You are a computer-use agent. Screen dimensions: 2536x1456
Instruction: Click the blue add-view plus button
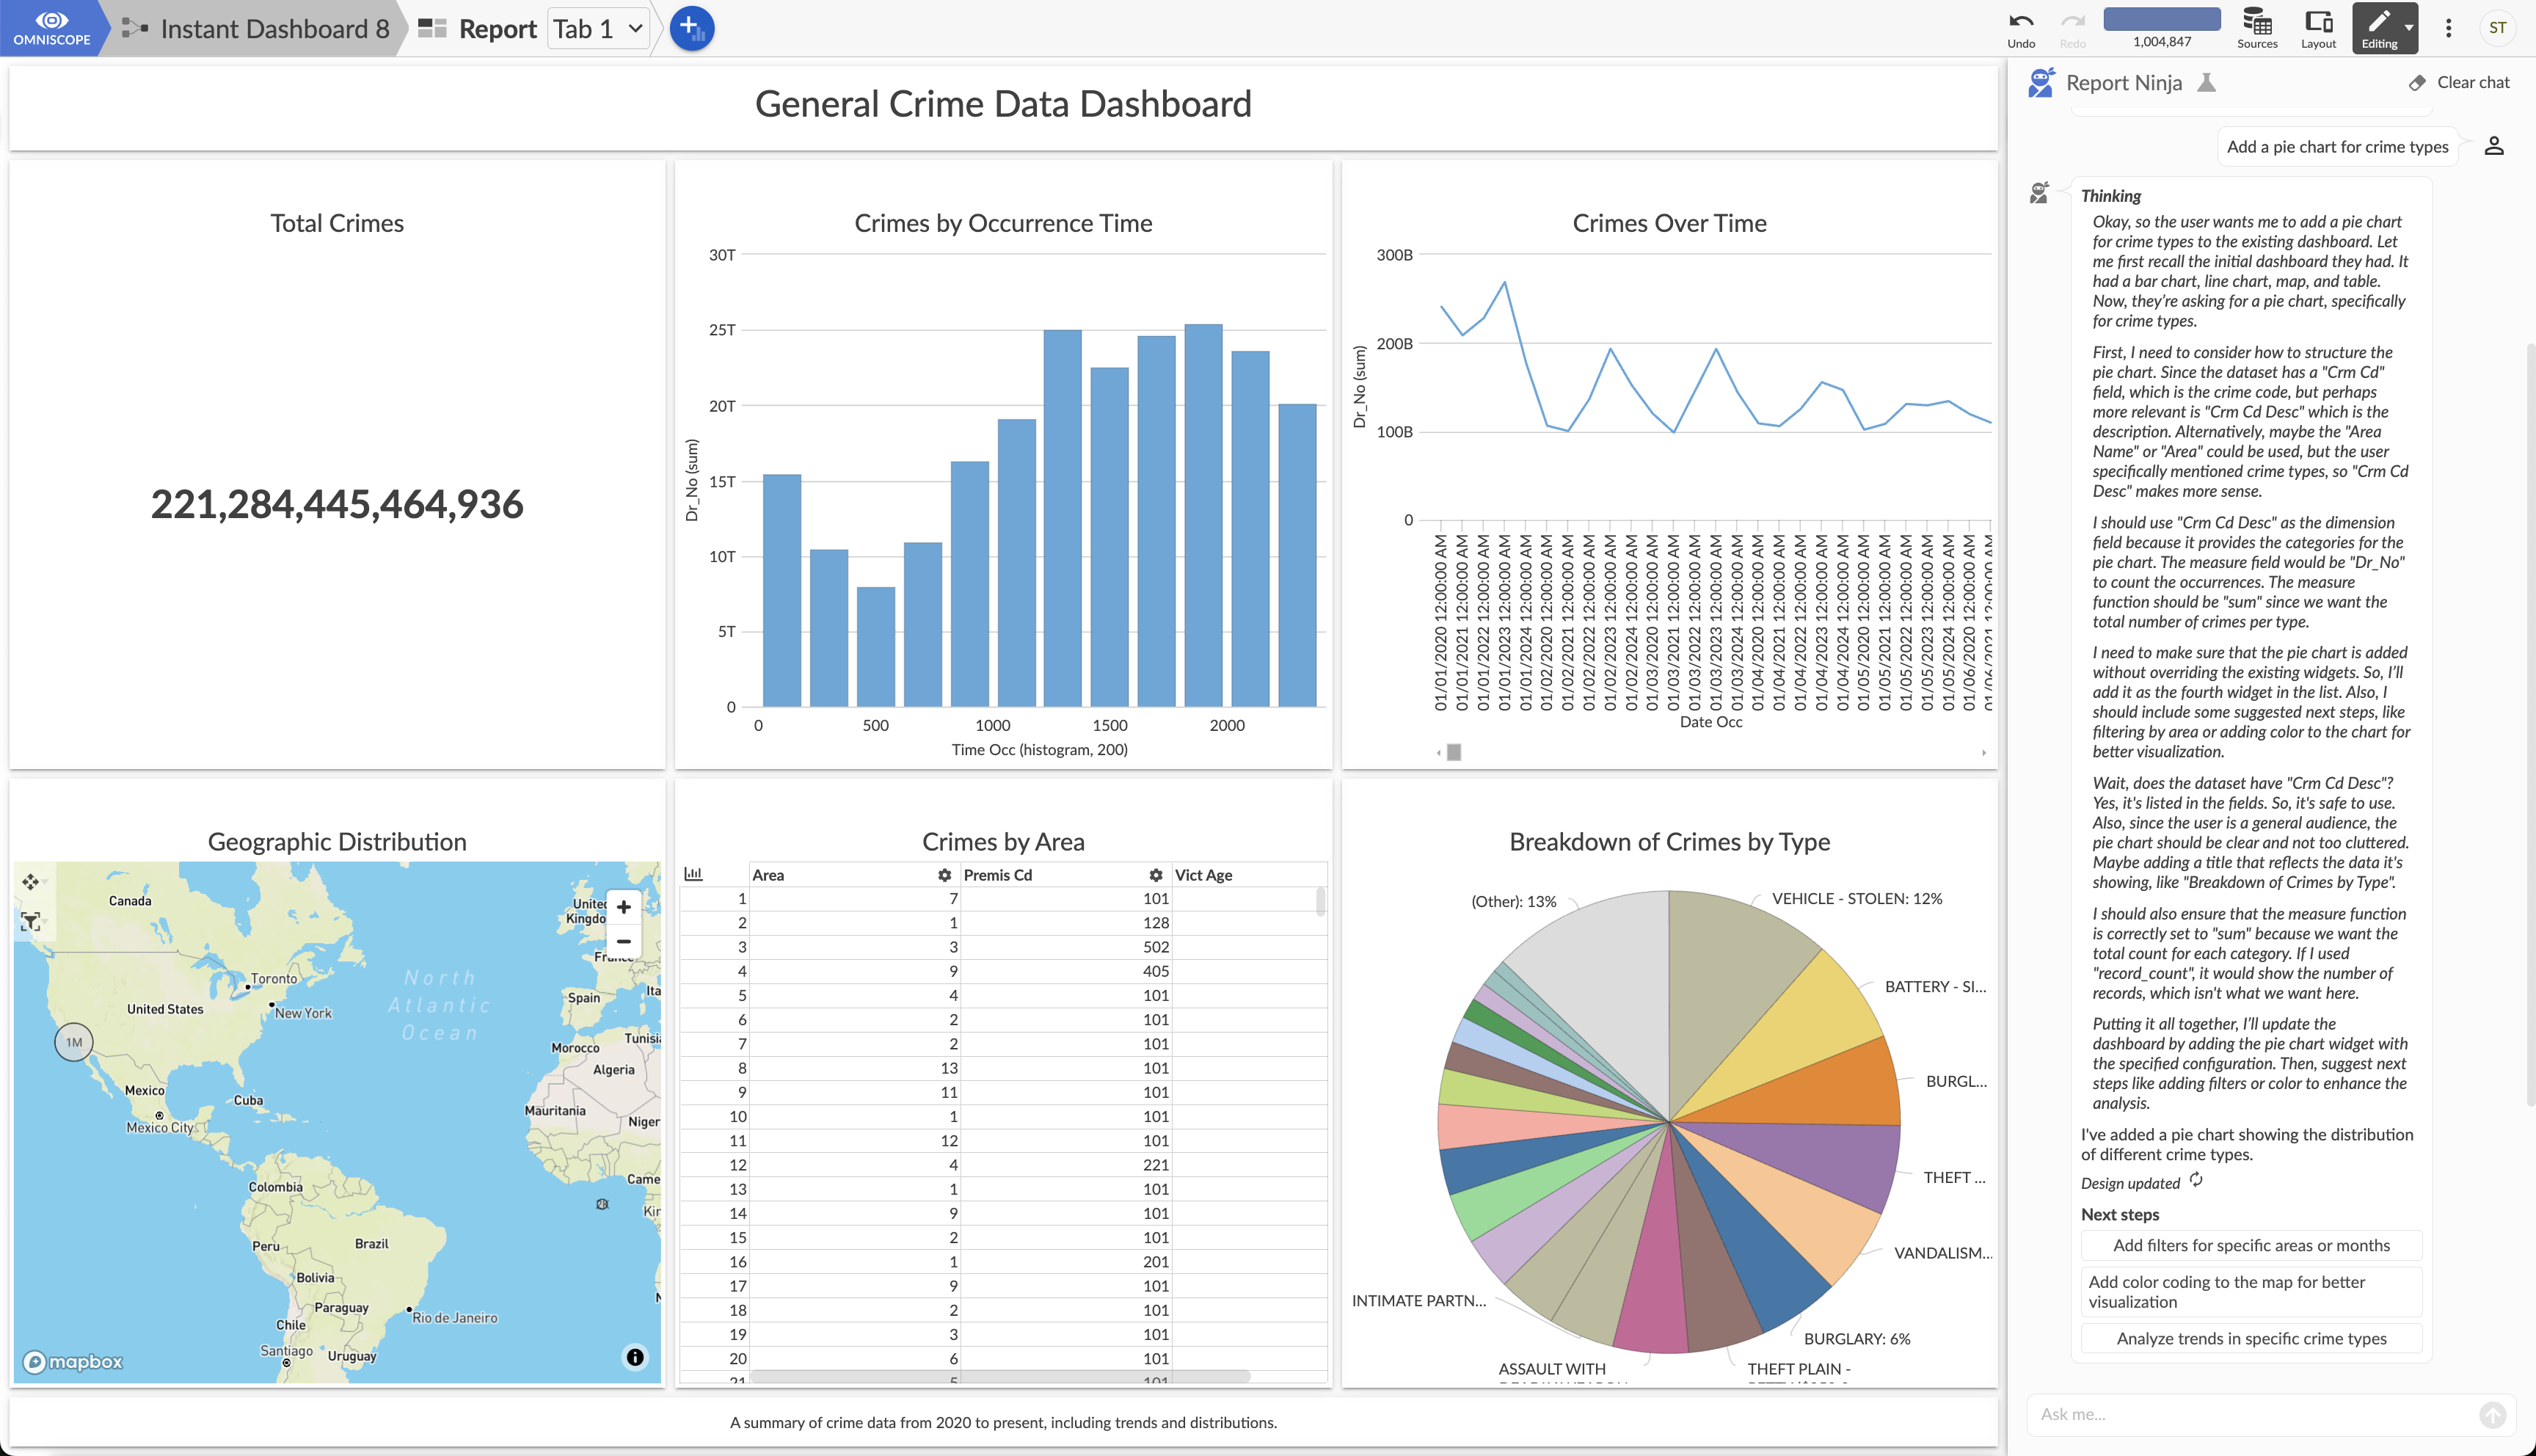click(691, 28)
